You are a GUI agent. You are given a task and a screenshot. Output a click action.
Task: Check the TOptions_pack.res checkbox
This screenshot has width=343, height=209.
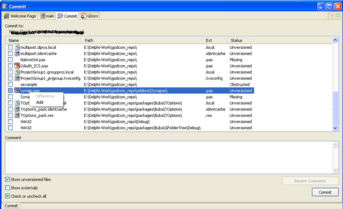10,115
